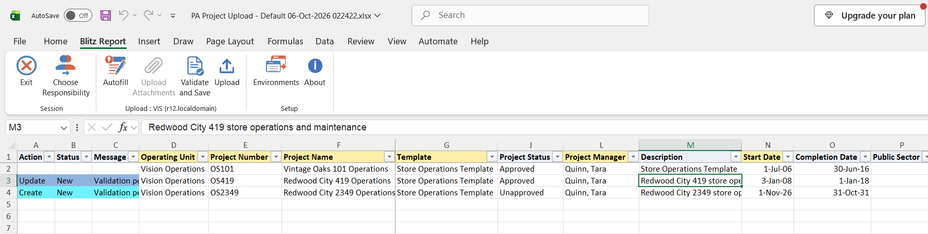Select the Unapproved project status cell
The height and width of the screenshot is (234, 928).
[531, 193]
